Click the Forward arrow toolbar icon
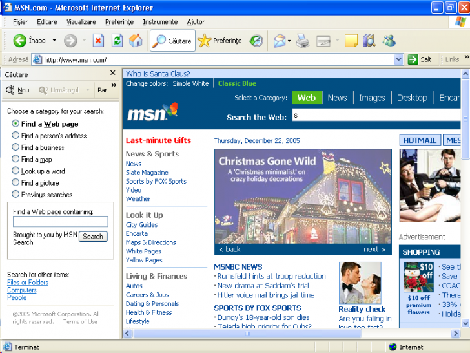This screenshot has height=353, width=470. pyautogui.click(x=70, y=41)
